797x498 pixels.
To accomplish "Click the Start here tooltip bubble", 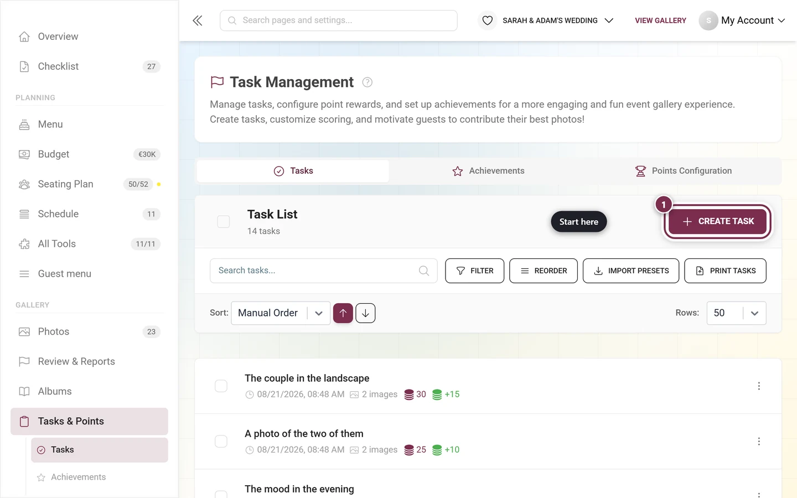I will click(579, 222).
